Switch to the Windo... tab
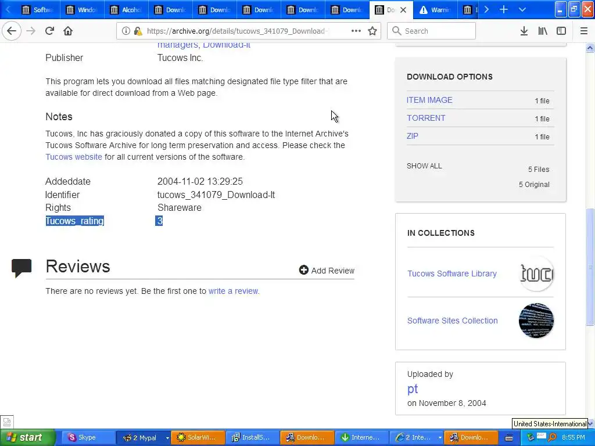The height and width of the screenshot is (446, 595). click(x=81, y=10)
